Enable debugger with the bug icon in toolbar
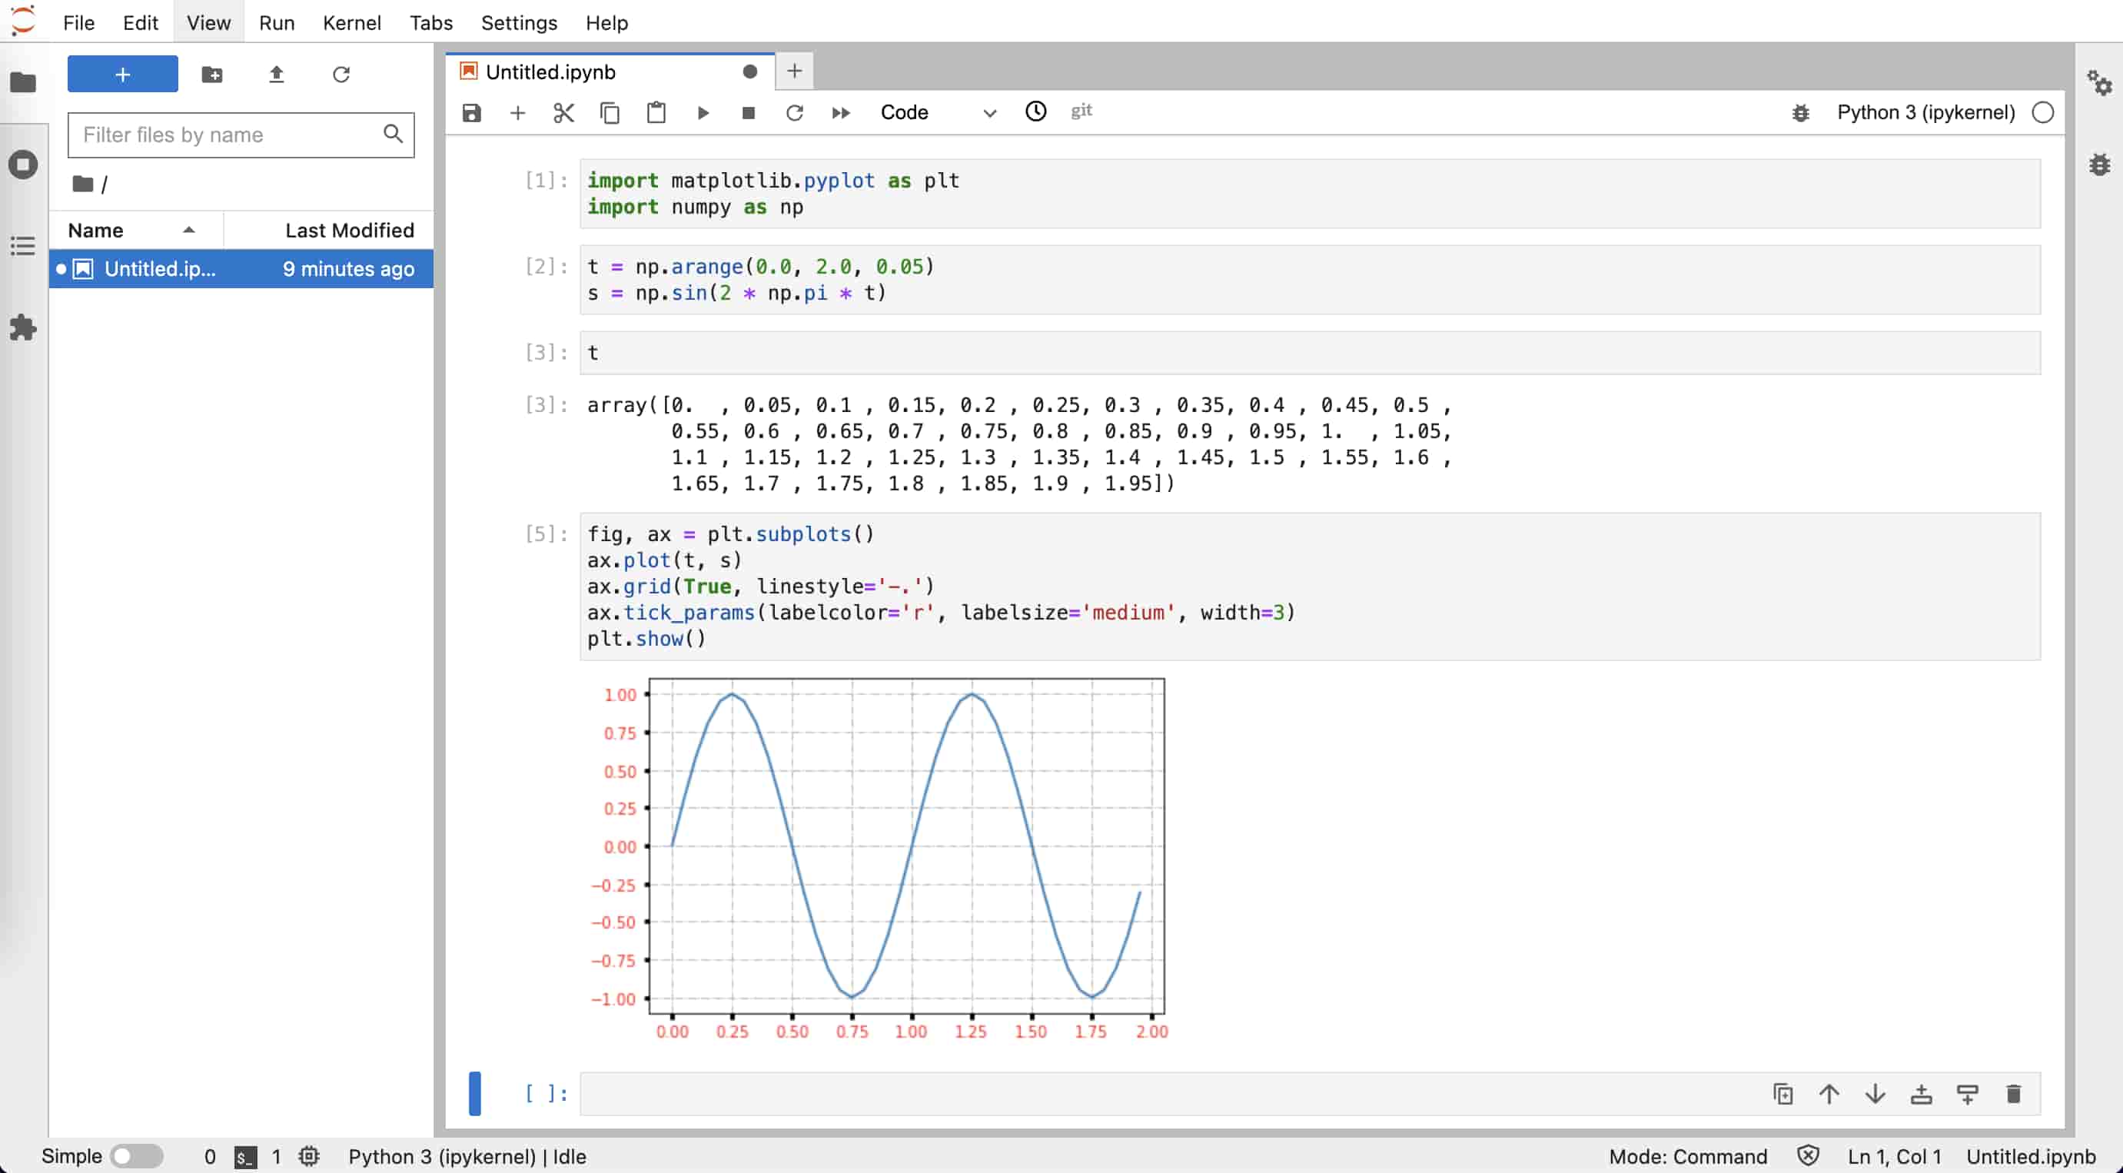This screenshot has width=2123, height=1173. tap(1801, 113)
